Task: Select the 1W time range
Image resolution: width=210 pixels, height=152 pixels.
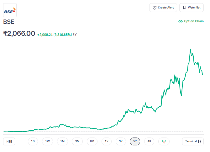Action: 47,141
